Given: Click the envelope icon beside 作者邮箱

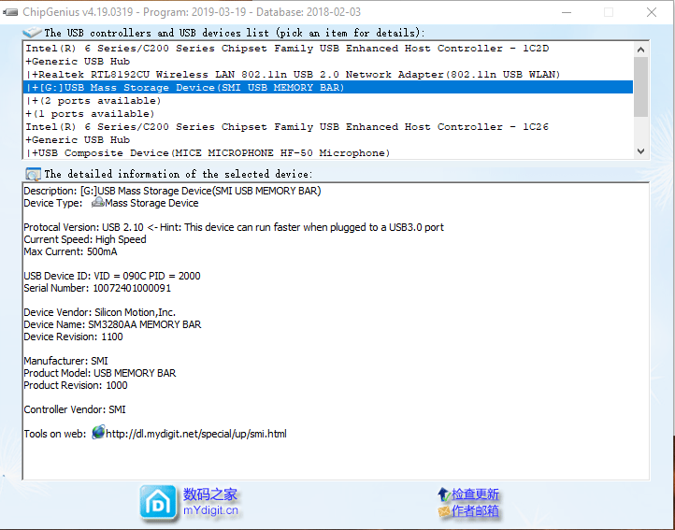Looking at the screenshot, I should pyautogui.click(x=444, y=511).
